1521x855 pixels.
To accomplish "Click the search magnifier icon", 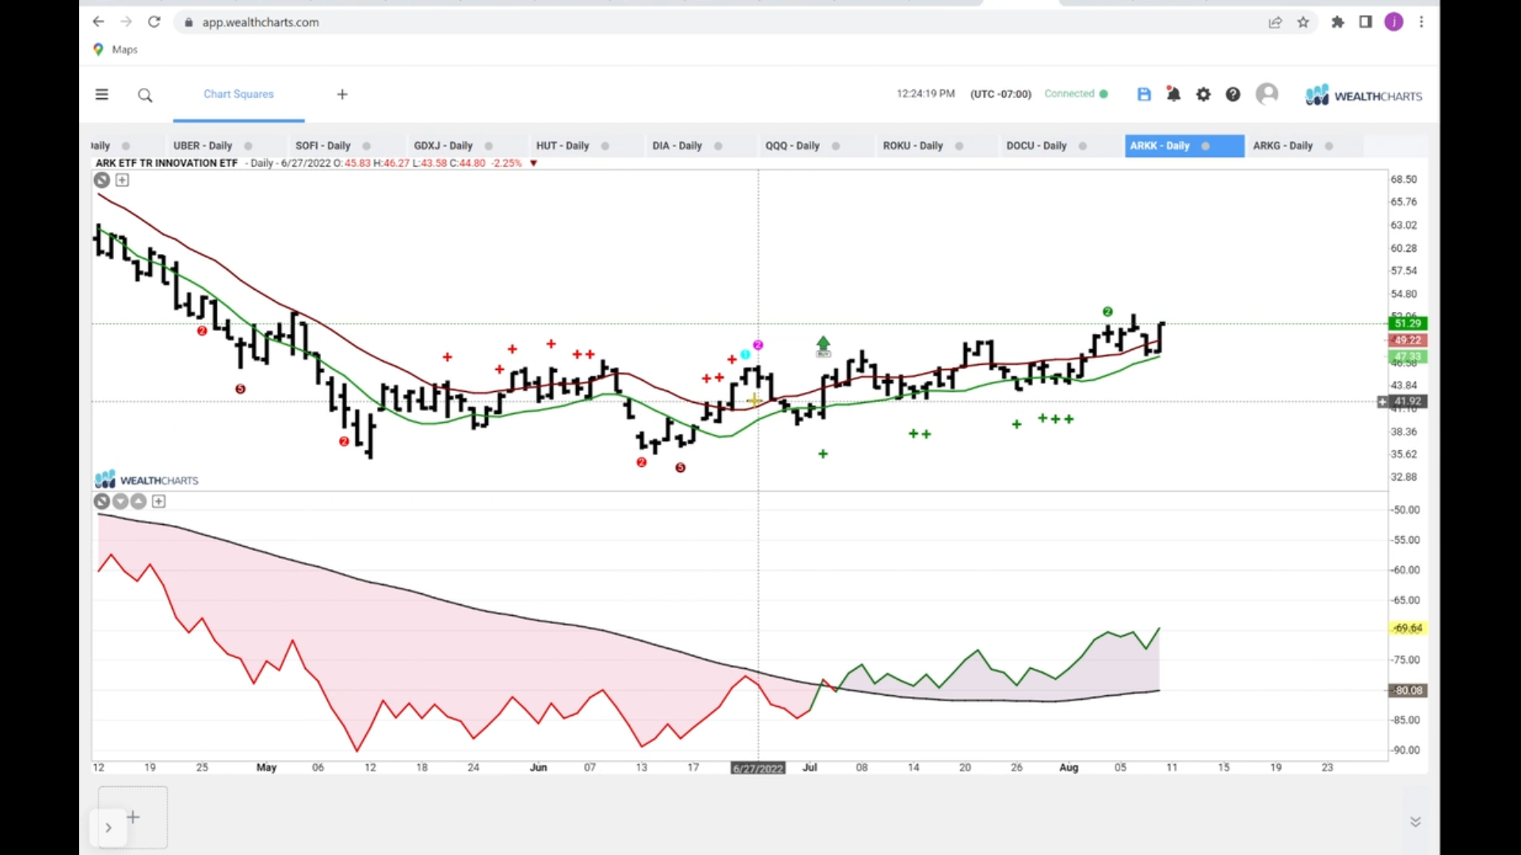I will [145, 96].
